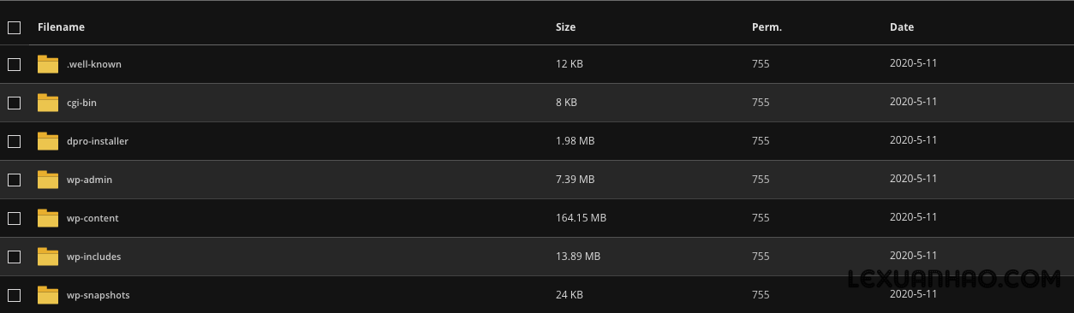
Task: Tick the wp-admin checkbox
Action: pos(14,180)
